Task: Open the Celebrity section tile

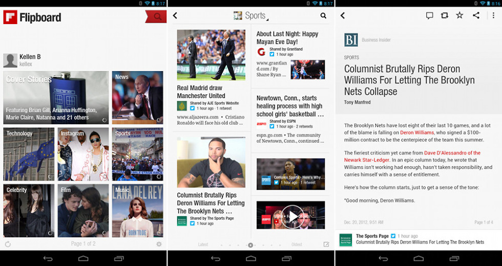Action: pos(29,210)
